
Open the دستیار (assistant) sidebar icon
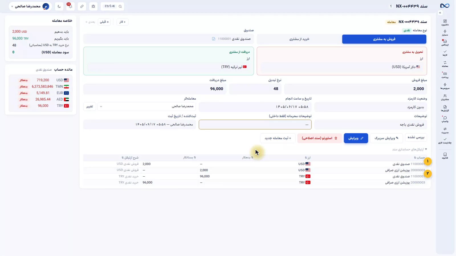(x=445, y=33)
